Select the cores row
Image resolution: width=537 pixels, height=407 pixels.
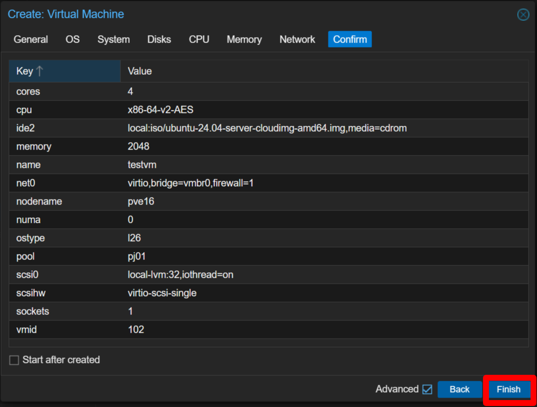(268, 92)
